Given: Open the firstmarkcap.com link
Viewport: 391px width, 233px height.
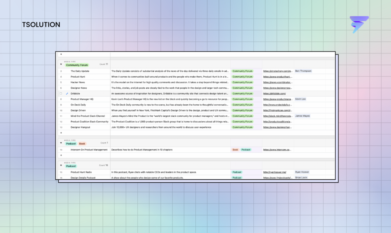Looking at the screenshot, I should click(277, 110).
